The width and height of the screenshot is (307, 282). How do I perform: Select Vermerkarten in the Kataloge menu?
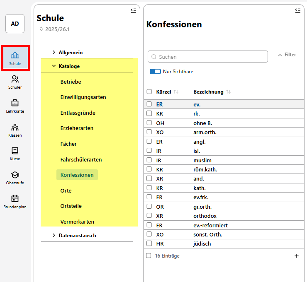[77, 222]
